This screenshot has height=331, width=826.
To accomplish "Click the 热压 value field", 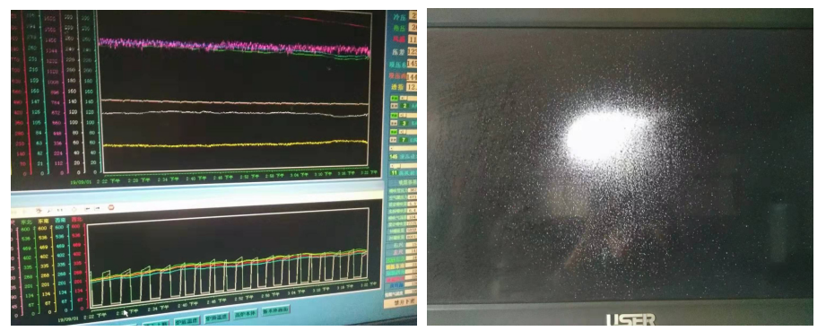I will (x=412, y=28).
